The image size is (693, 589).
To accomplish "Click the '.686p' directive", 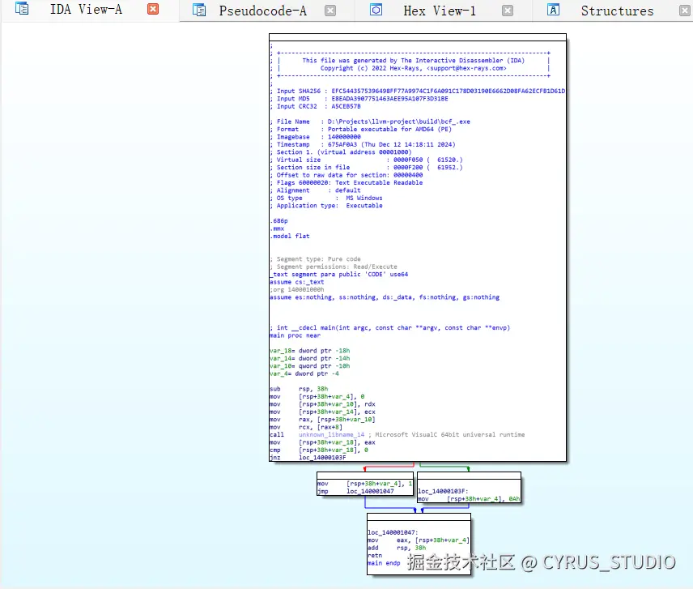I will tap(278, 221).
